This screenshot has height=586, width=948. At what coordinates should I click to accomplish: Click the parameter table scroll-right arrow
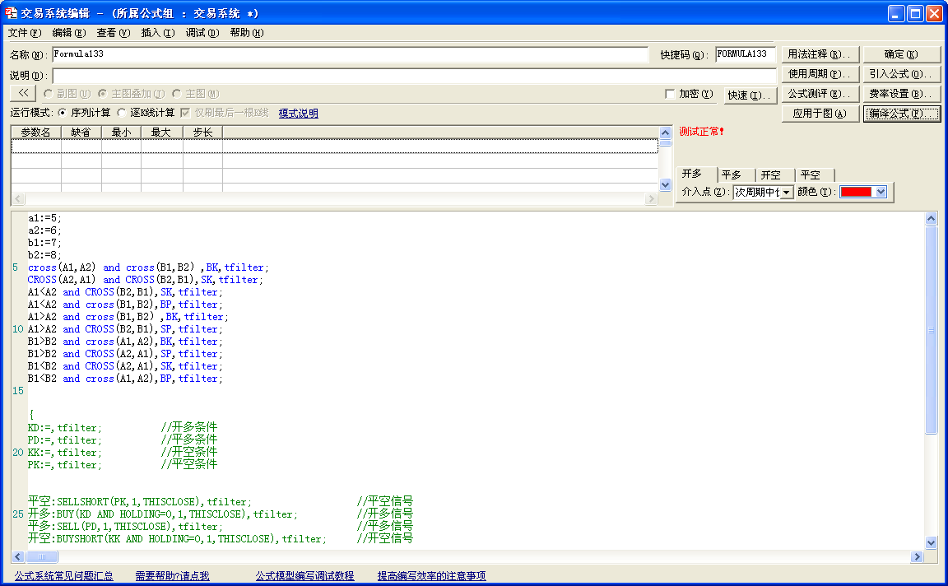coord(651,199)
